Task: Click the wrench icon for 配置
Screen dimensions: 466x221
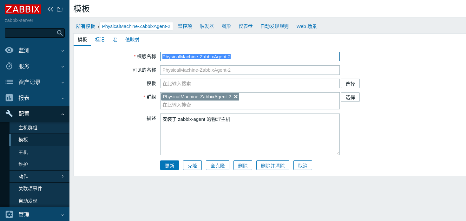Action: pyautogui.click(x=9, y=114)
